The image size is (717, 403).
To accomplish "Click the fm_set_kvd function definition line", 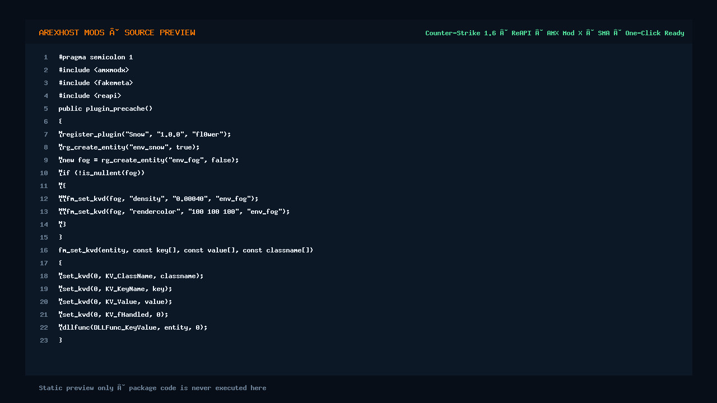I will 186,250.
